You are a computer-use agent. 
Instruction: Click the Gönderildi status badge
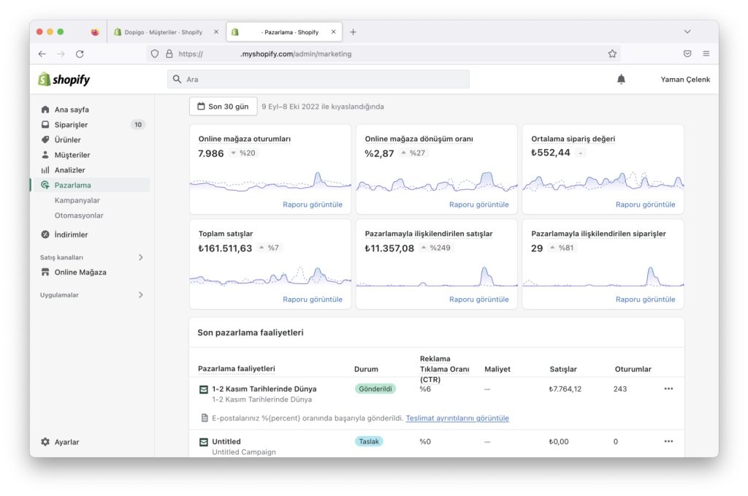pyautogui.click(x=375, y=389)
